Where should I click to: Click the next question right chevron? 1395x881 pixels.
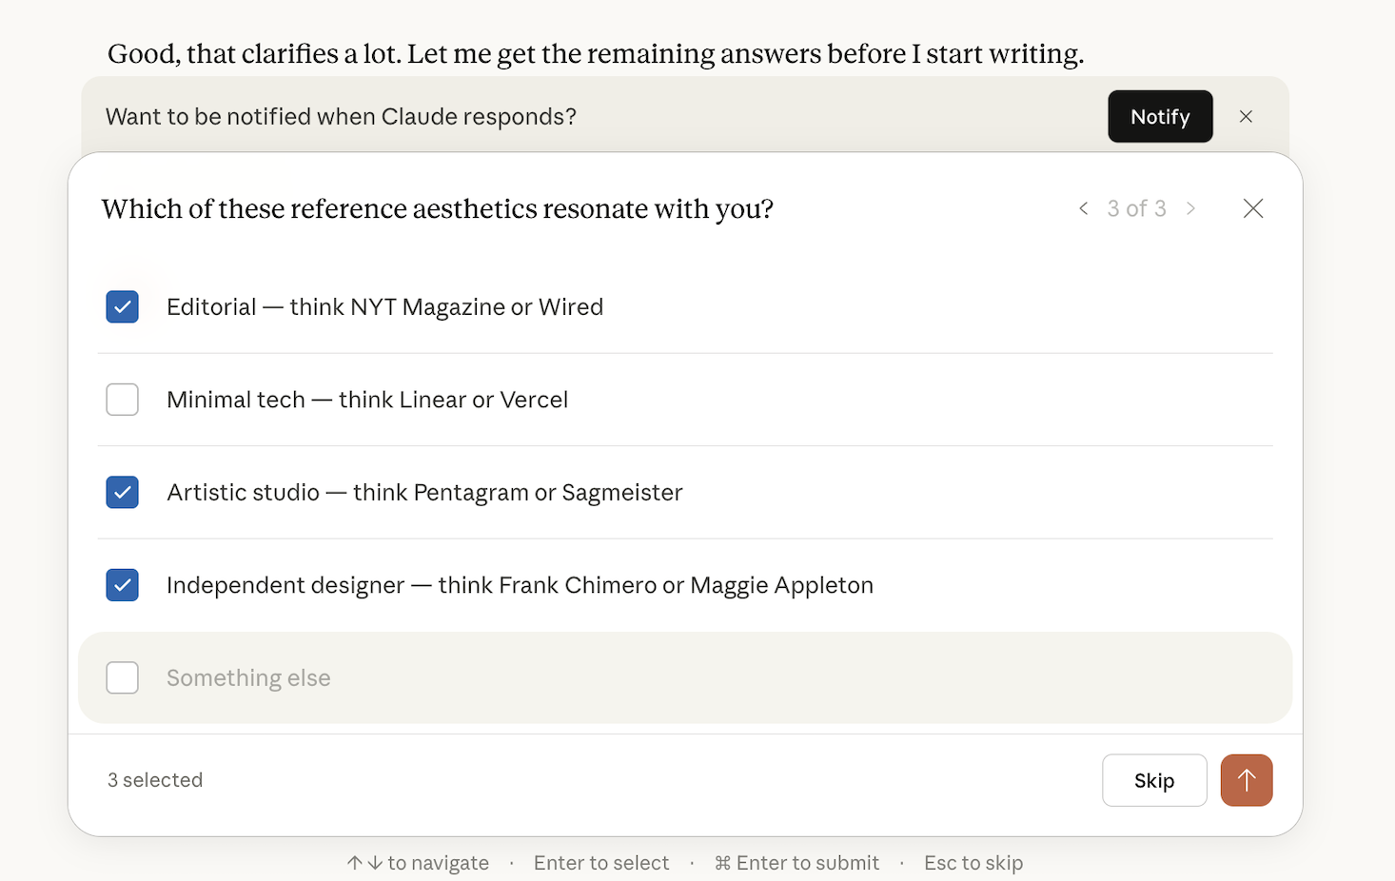1190,208
